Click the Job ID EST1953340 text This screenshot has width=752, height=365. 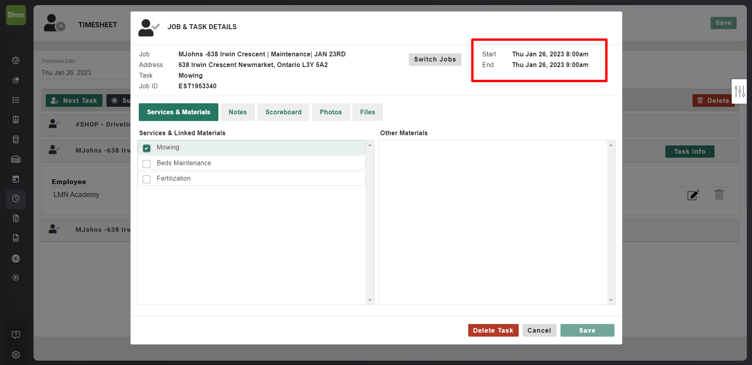click(197, 86)
